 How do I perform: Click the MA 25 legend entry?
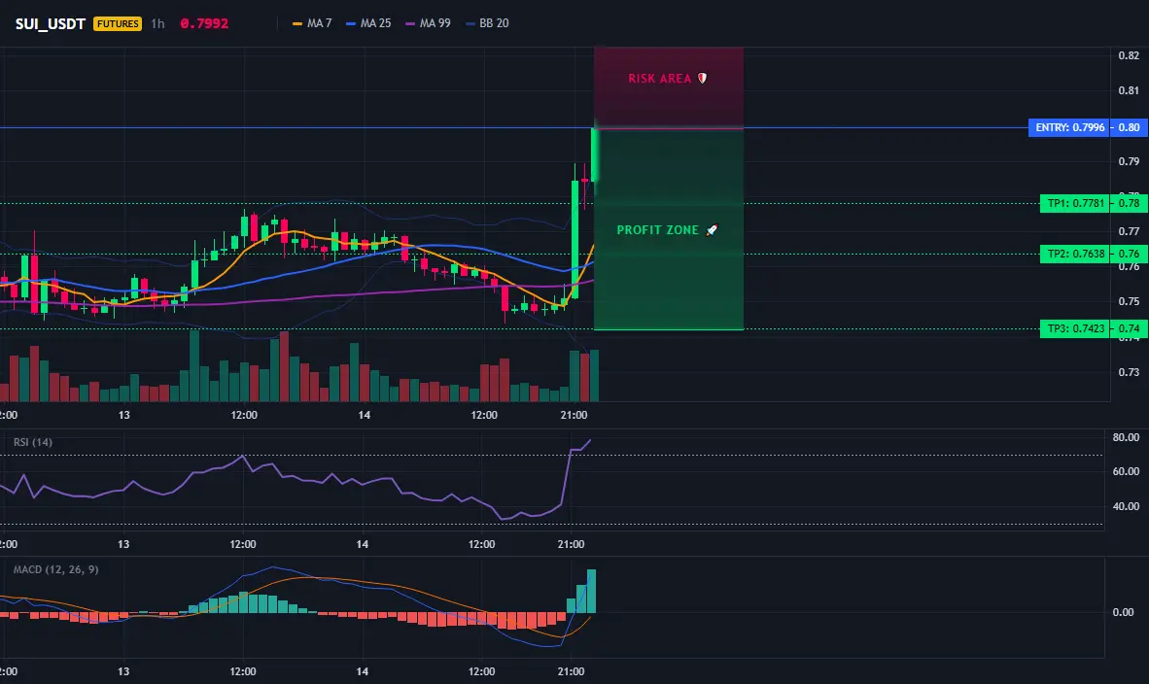point(368,23)
